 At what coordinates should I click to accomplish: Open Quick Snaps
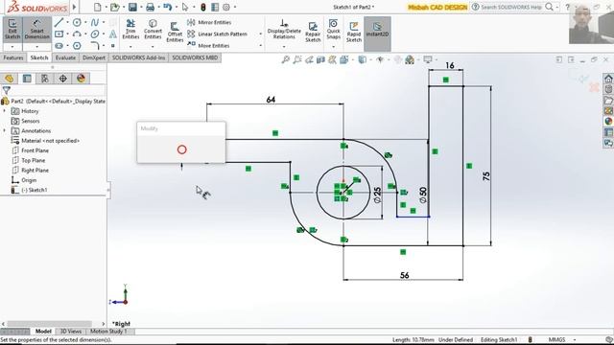coord(333,30)
